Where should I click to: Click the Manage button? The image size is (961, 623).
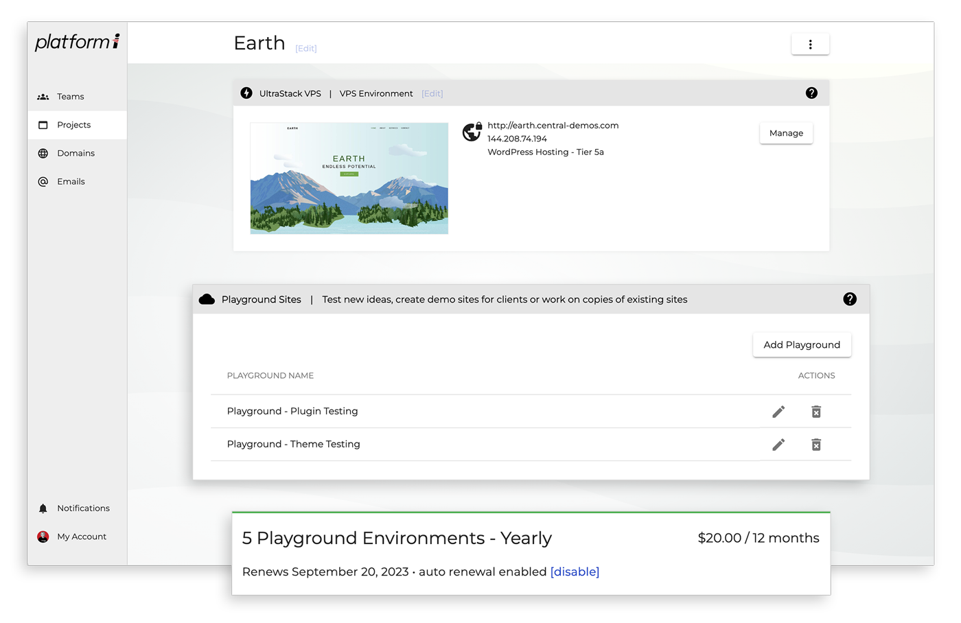(786, 133)
